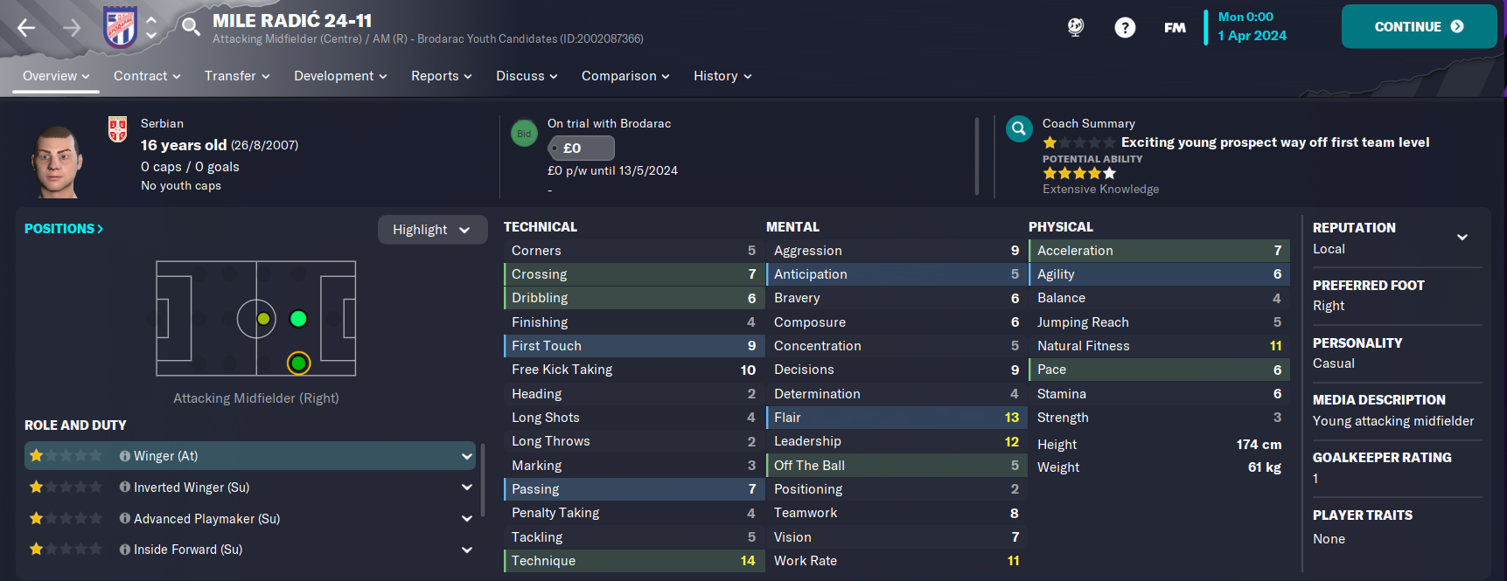Open the search magnifier icon

click(x=191, y=26)
